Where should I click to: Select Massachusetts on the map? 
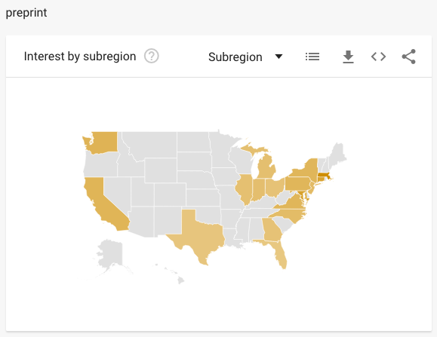coord(324,176)
